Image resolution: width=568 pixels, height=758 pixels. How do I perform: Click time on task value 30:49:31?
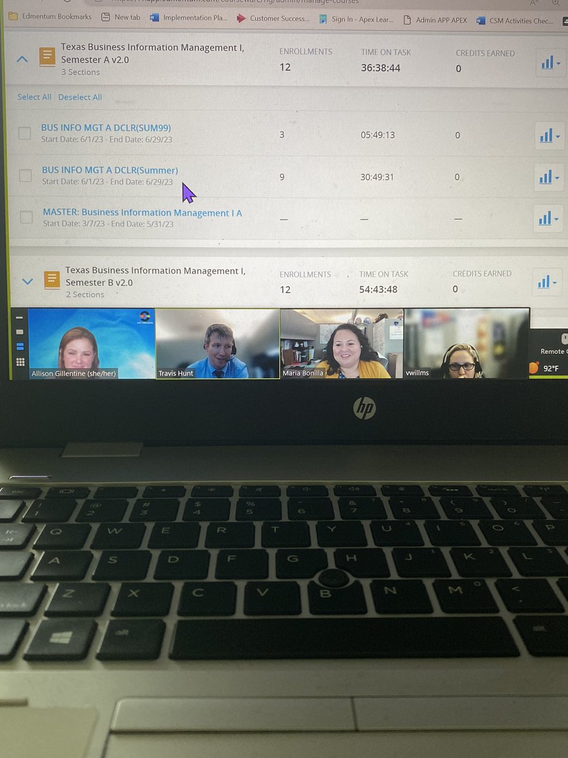point(377,177)
